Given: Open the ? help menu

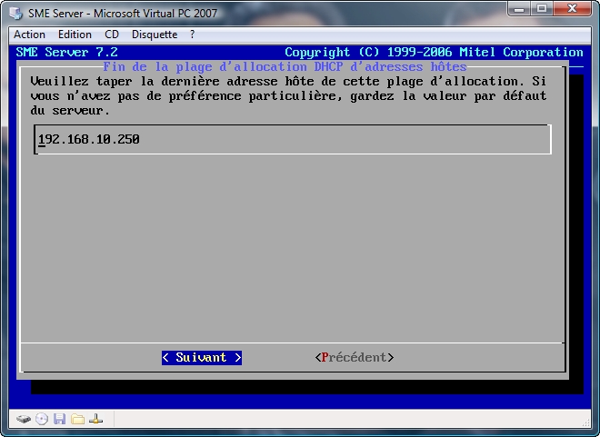Looking at the screenshot, I should click(192, 35).
